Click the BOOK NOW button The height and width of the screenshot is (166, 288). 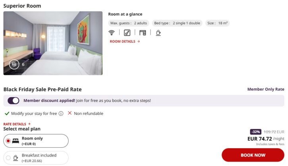(253, 155)
